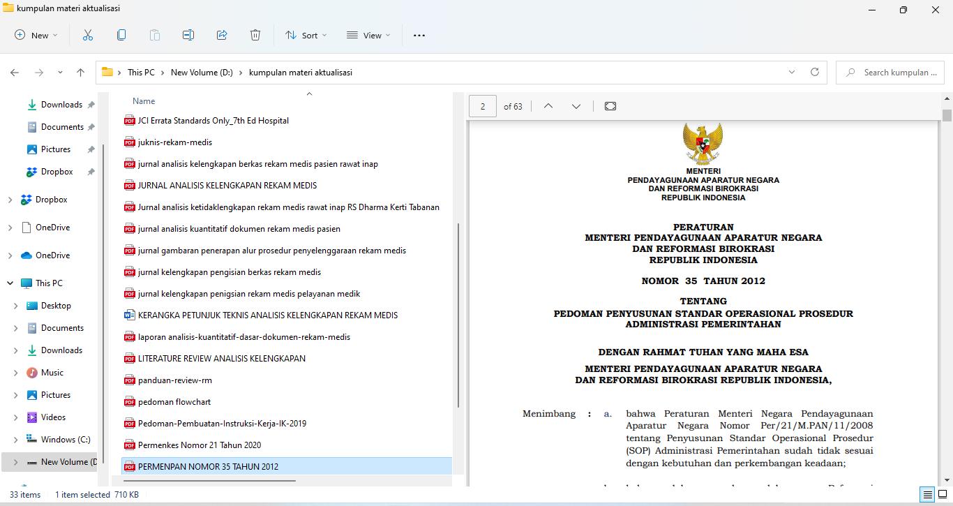Expand the Music node under This PC

[16, 373]
